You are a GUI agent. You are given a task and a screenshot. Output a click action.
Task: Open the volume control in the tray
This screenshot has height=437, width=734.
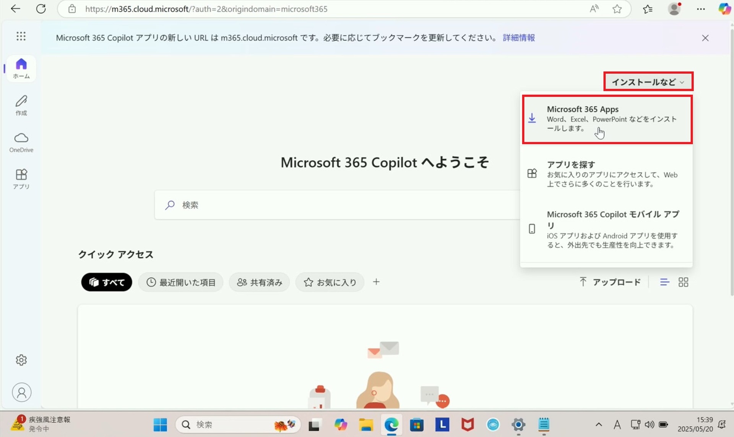point(649,424)
